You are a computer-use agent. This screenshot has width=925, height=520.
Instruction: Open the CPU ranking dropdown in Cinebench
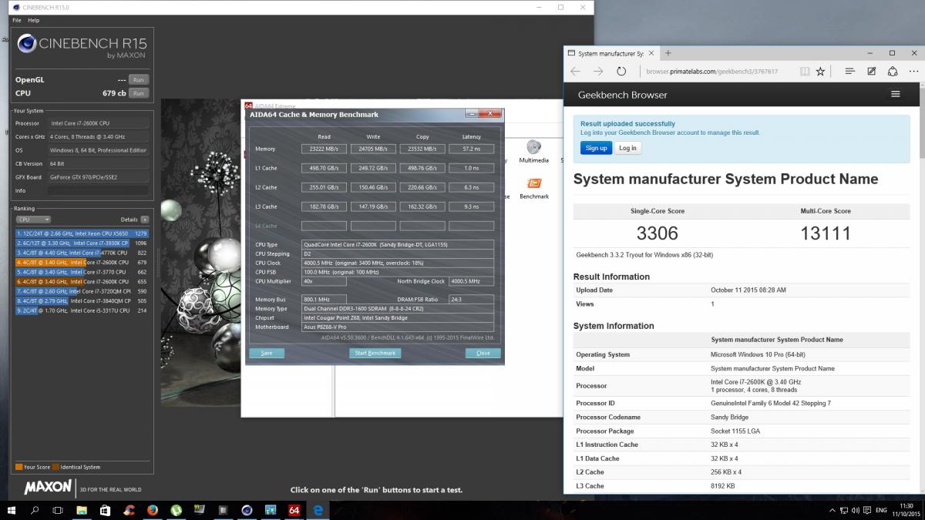click(33, 220)
